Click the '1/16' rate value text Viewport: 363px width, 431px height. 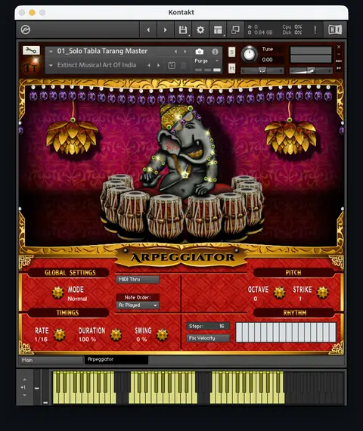pos(41,340)
